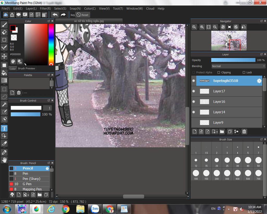Image resolution: width=267 pixels, height=214 pixels.
Task: Hide Layer16 using its visibility dot
Action: (x=194, y=102)
